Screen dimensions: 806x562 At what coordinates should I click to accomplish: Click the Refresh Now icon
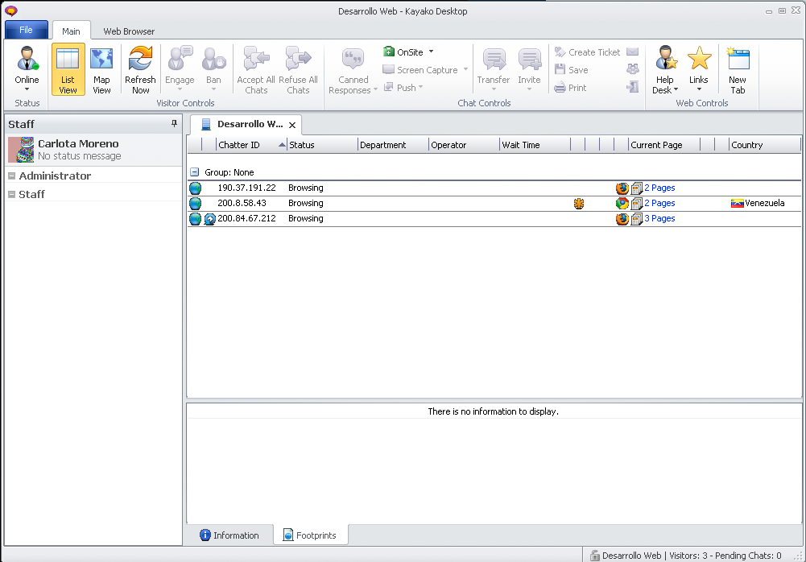coord(140,60)
